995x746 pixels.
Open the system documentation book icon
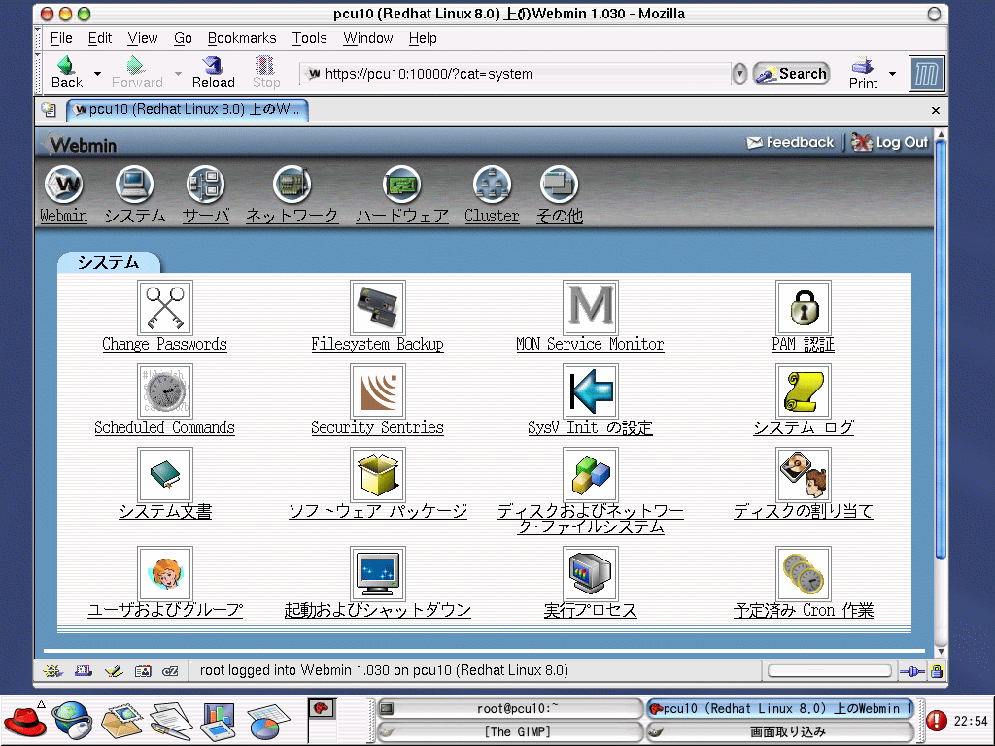(x=165, y=474)
